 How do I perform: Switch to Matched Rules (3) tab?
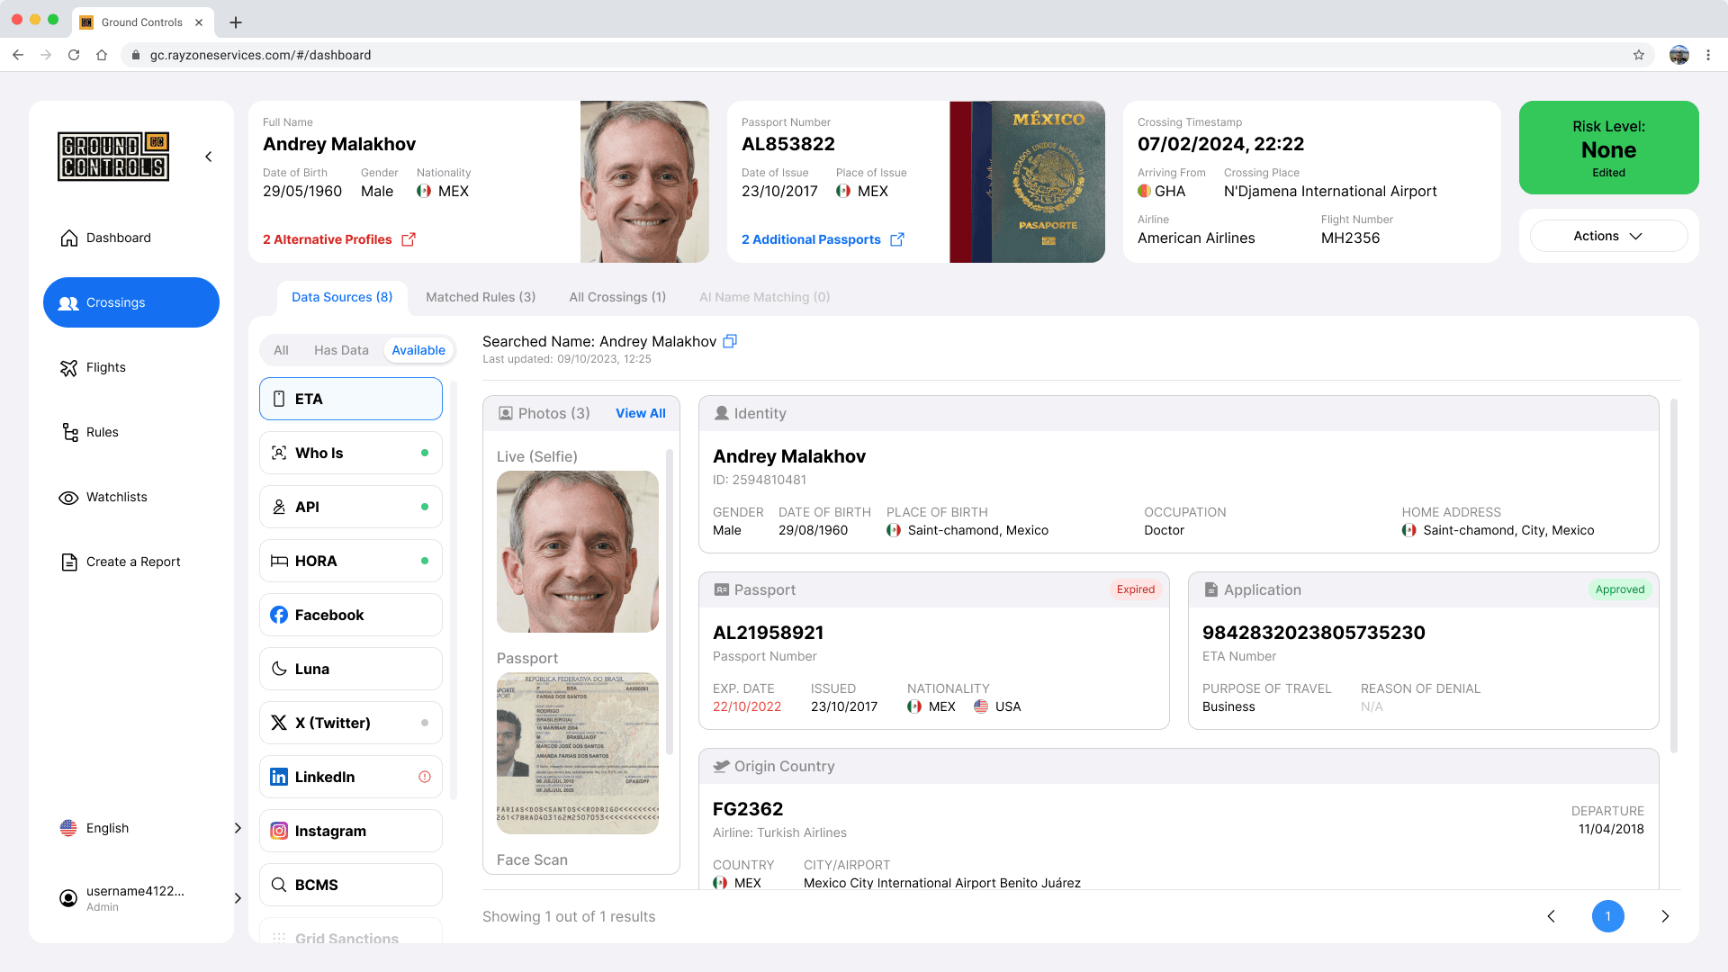481,297
